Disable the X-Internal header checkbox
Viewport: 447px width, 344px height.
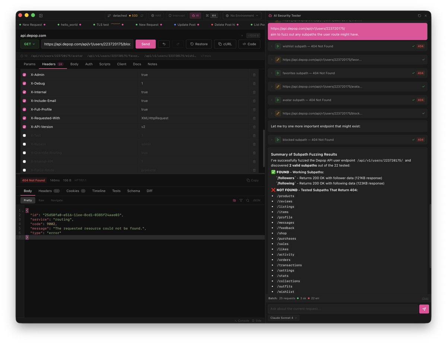25,92
